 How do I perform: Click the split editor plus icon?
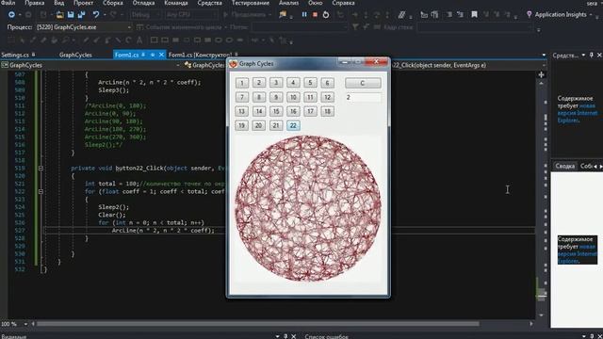coord(541,74)
